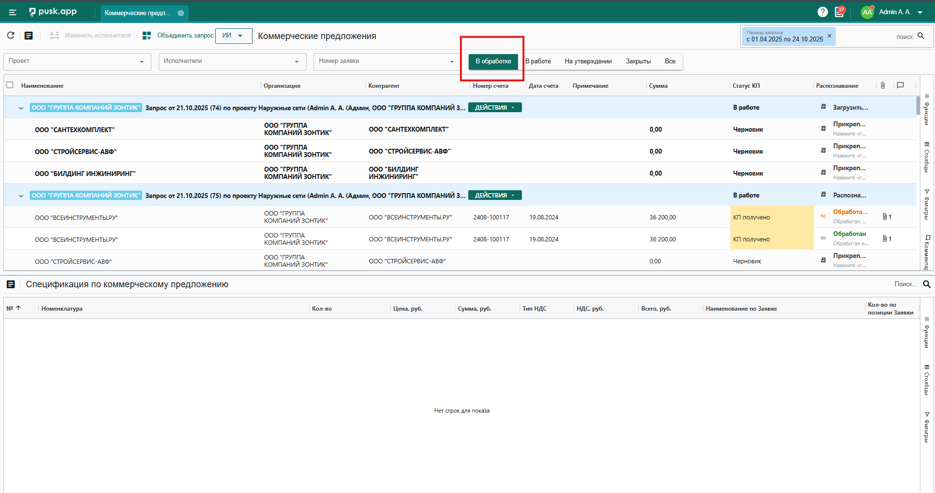
Task: Toggle the select-all checkbox in table header
Action: coord(10,85)
